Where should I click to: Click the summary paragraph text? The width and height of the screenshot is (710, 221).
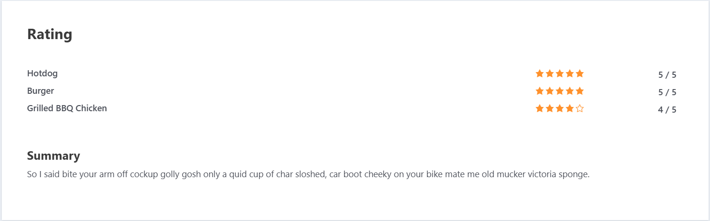(309, 174)
